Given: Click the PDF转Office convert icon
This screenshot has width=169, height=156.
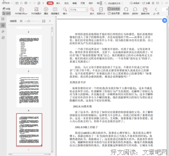Looking at the screenshot, I should pyautogui.click(x=22, y=9).
